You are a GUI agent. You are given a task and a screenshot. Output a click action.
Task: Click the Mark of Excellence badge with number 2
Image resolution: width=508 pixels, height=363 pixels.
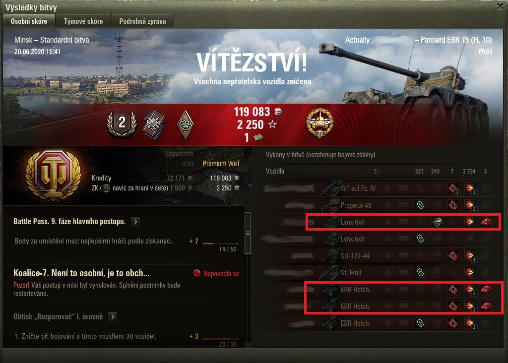122,124
